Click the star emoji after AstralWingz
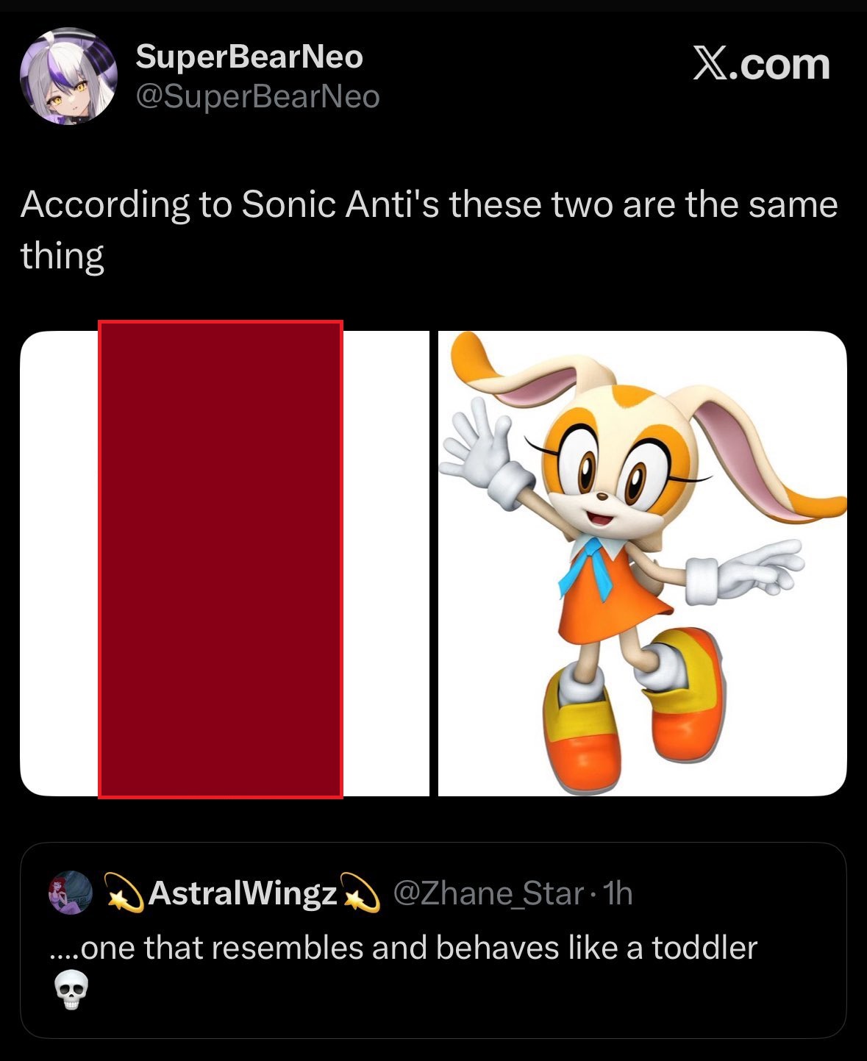867x1061 pixels. pos(360,893)
